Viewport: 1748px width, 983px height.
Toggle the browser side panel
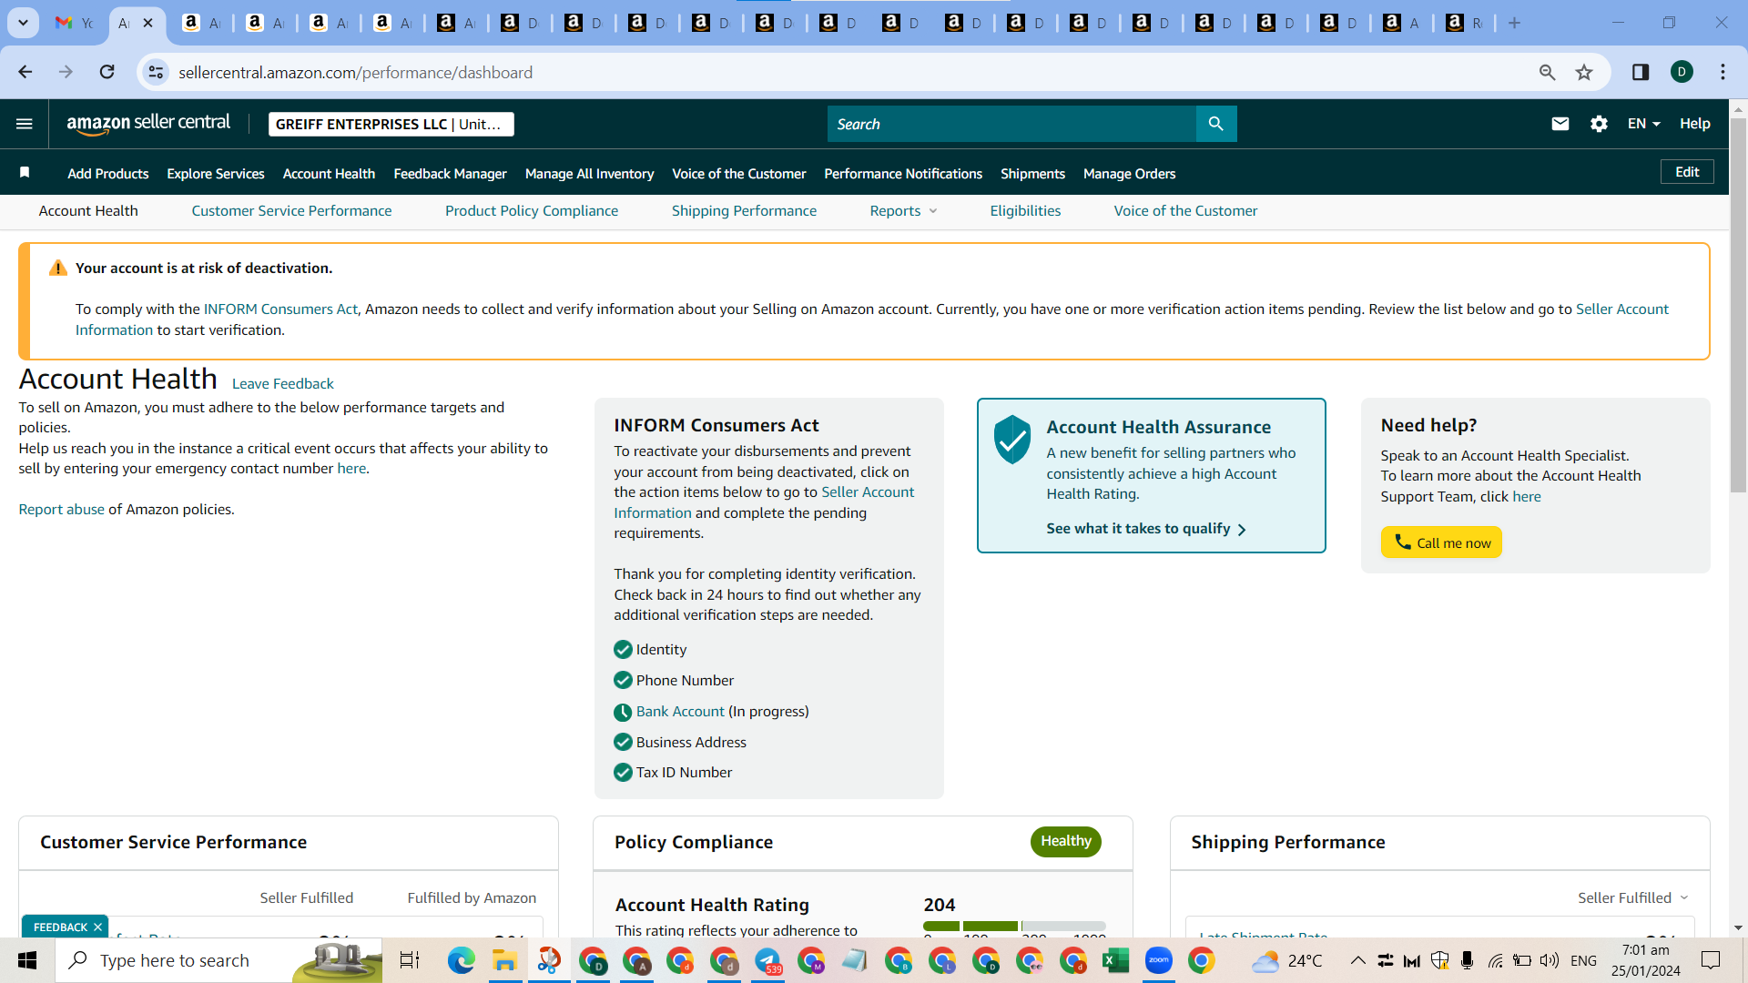[x=1641, y=72]
